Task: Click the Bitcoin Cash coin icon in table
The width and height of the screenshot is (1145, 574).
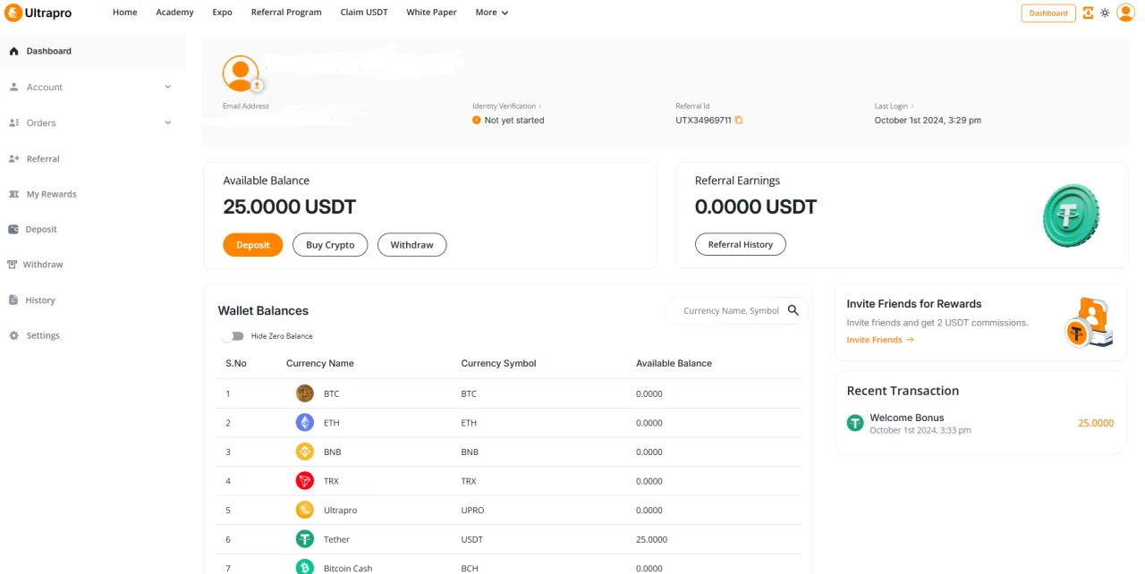Action: point(305,568)
